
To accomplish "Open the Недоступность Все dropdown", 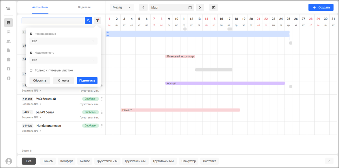I will click(63, 60).
